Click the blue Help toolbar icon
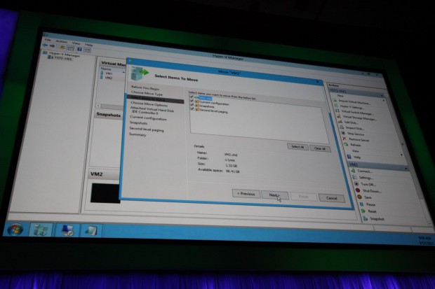 (x=79, y=49)
